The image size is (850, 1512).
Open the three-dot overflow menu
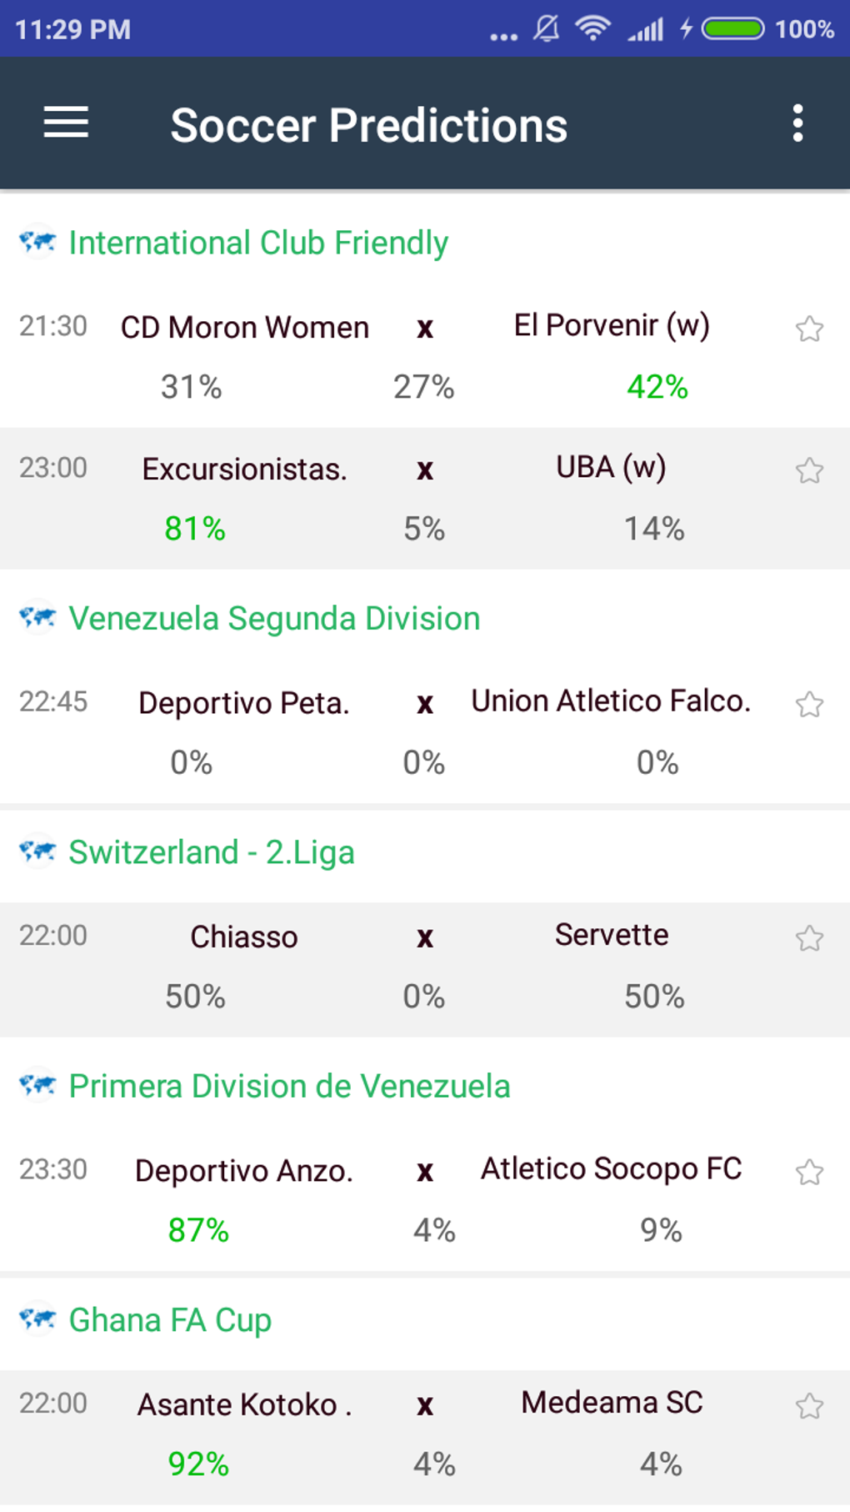[797, 123]
